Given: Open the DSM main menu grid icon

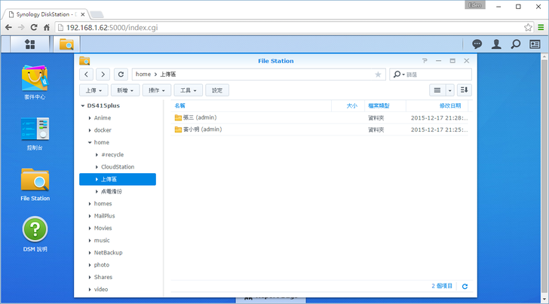Looking at the screenshot, I should [29, 44].
